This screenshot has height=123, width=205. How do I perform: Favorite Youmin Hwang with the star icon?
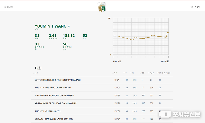[69, 26]
